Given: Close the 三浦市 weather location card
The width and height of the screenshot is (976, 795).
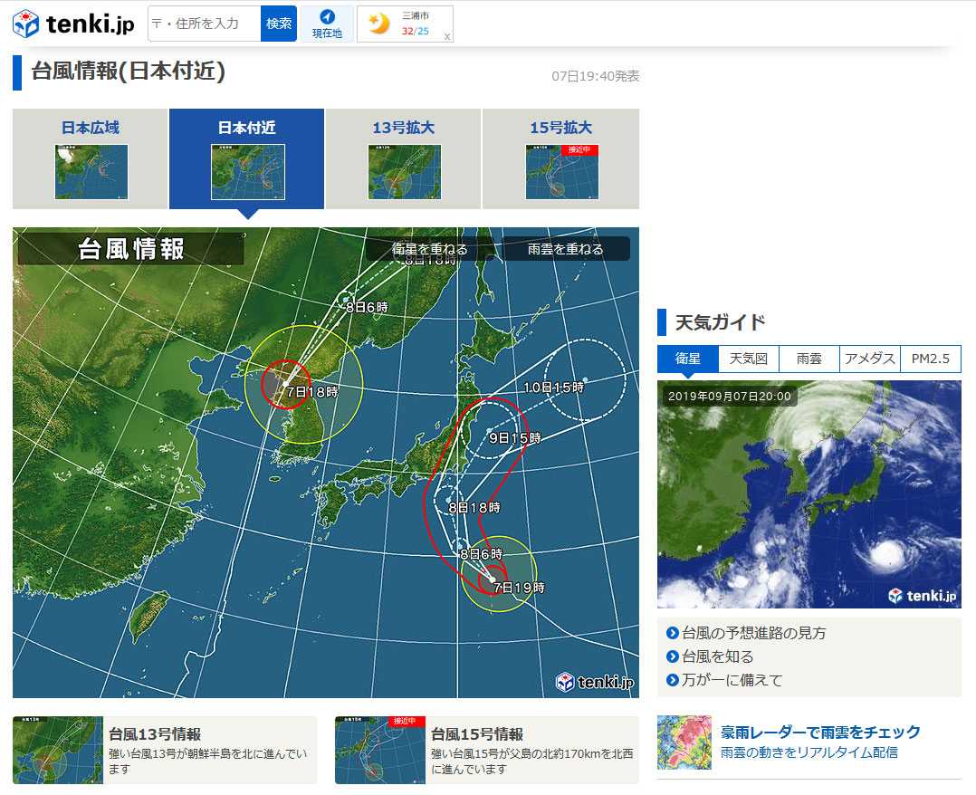Looking at the screenshot, I should pyautogui.click(x=446, y=36).
